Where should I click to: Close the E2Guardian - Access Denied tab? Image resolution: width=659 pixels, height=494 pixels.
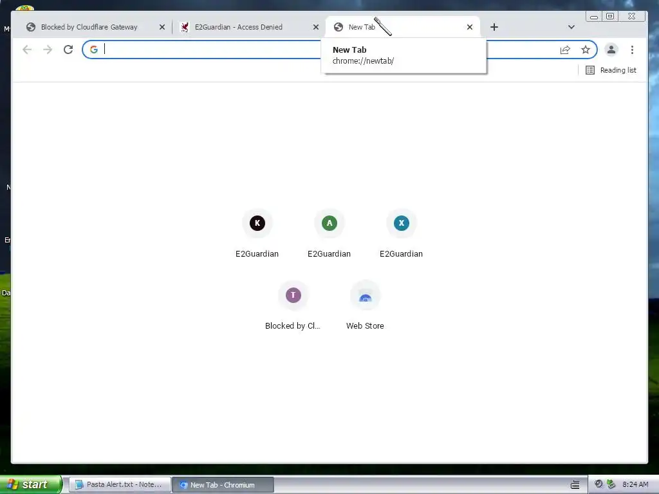tap(316, 27)
